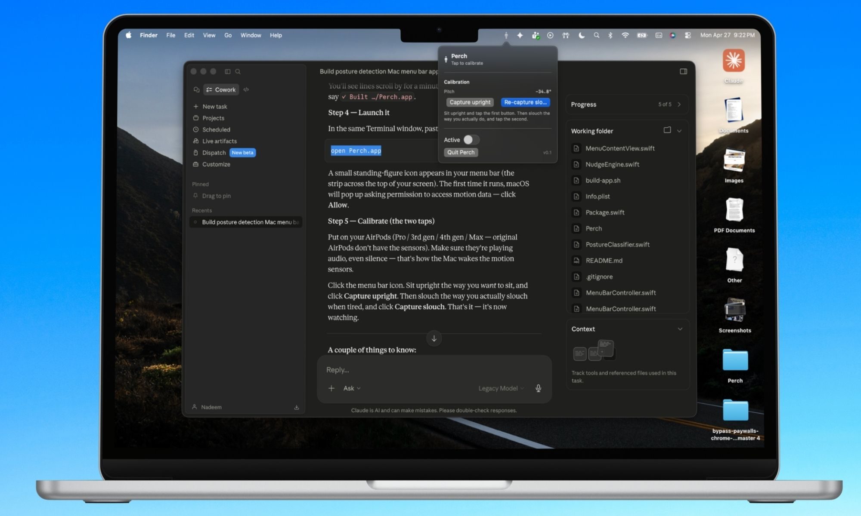Click the sparkle icon in menu bar
The height and width of the screenshot is (516, 861).
520,35
